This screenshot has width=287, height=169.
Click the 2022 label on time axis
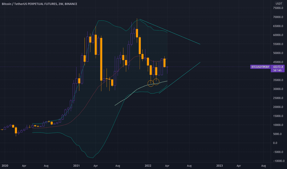point(148,166)
